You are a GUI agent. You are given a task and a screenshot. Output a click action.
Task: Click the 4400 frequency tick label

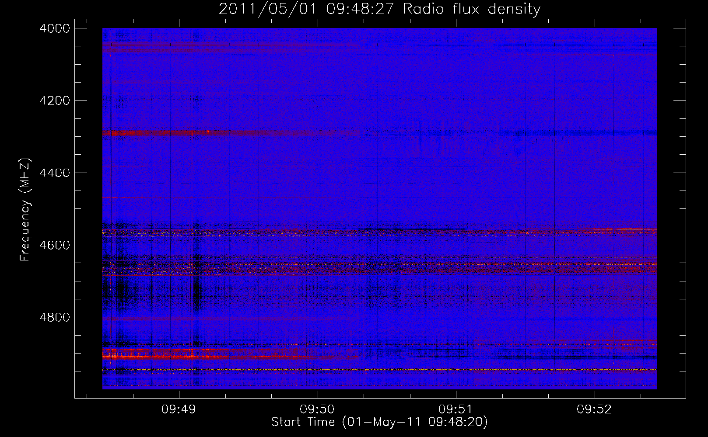pos(55,173)
